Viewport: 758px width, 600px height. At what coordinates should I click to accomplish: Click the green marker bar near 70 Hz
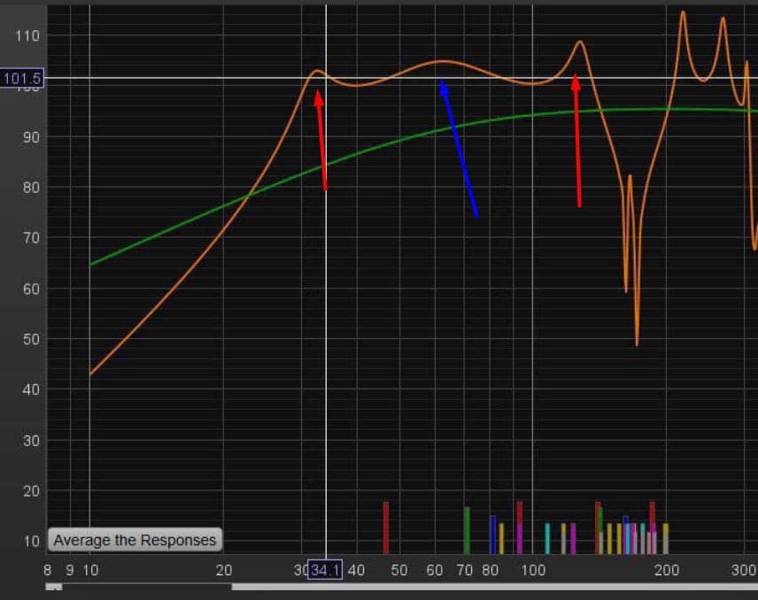coord(467,530)
